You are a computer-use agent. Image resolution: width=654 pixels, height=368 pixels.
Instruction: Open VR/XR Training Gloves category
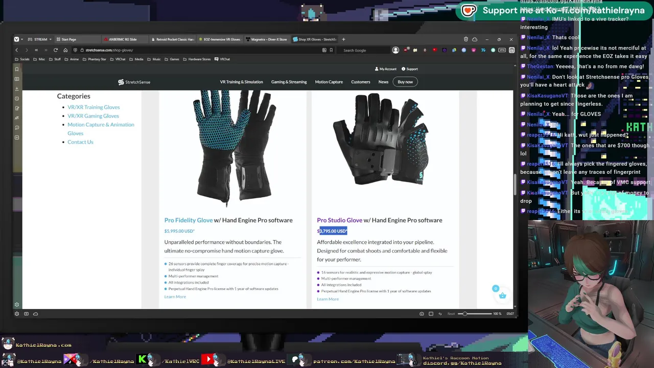(x=94, y=107)
